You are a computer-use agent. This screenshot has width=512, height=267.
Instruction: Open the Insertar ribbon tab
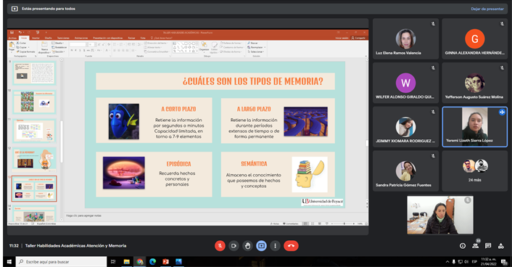(x=36, y=38)
